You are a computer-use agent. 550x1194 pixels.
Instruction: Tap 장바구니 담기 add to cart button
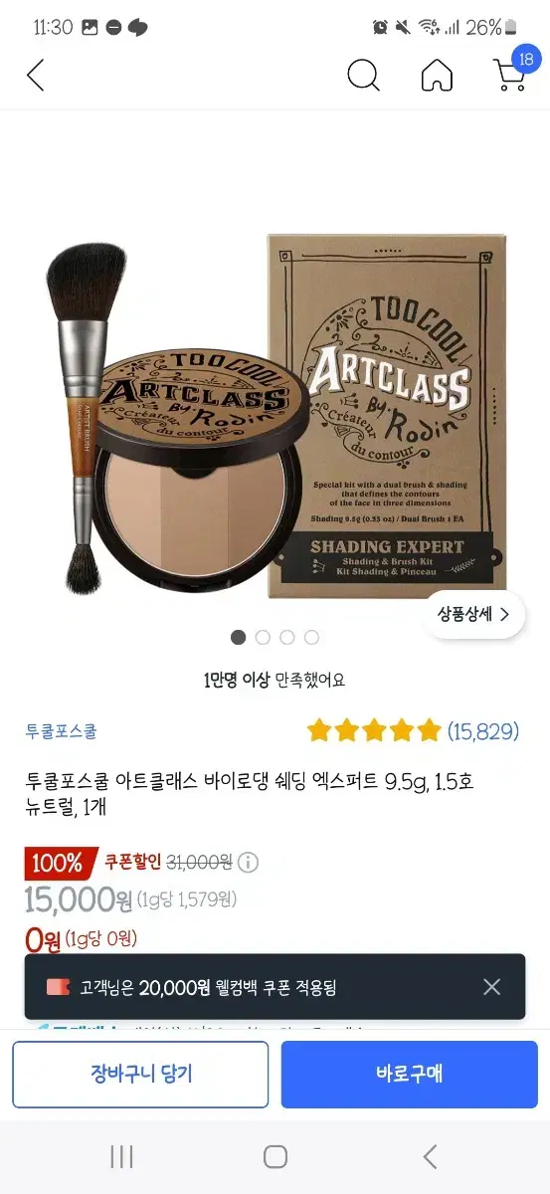[x=140, y=1075]
